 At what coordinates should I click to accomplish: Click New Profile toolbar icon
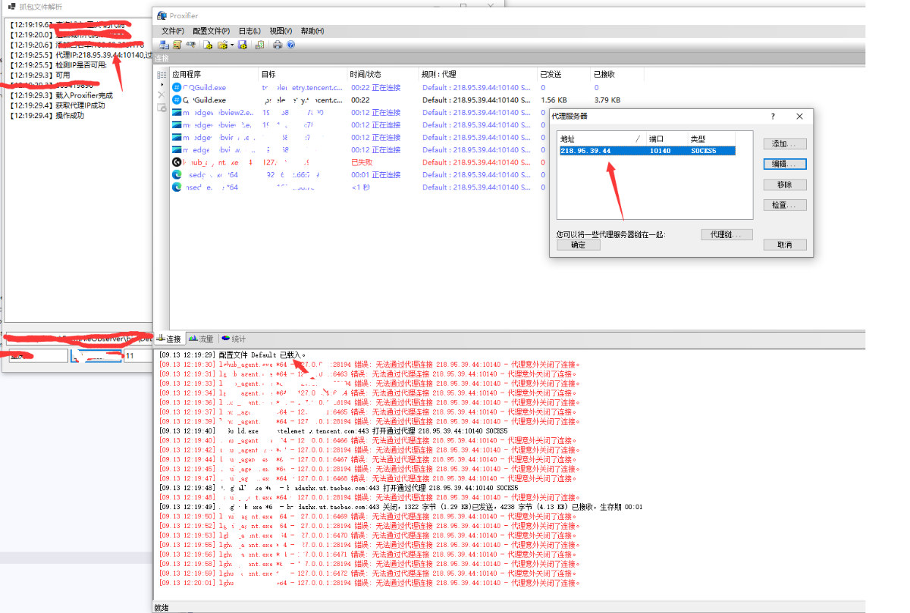click(x=207, y=45)
